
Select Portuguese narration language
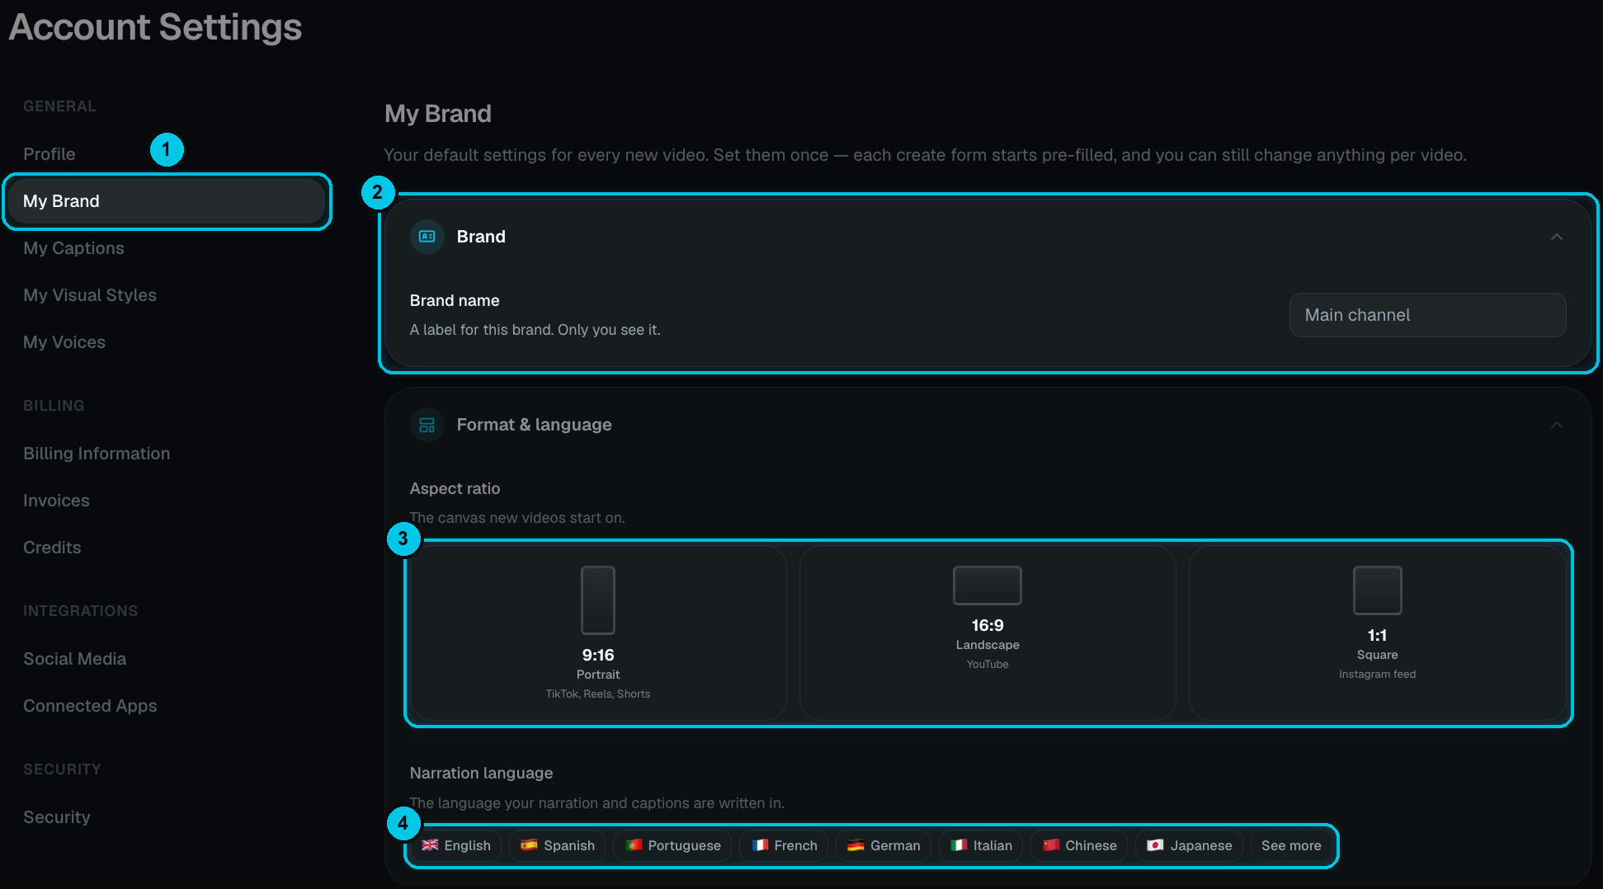point(672,845)
